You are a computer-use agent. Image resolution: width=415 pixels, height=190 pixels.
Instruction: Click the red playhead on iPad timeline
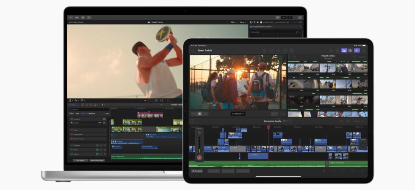pyautogui.click(x=268, y=127)
